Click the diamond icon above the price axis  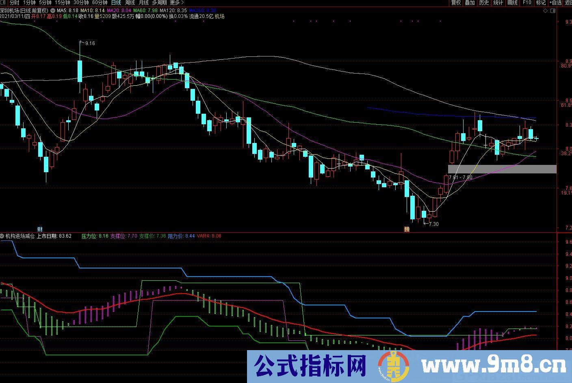click(545, 11)
